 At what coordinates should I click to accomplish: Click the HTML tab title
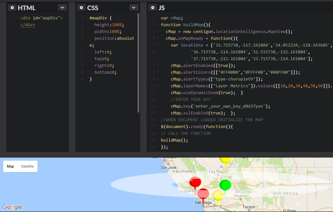(x=26, y=7)
